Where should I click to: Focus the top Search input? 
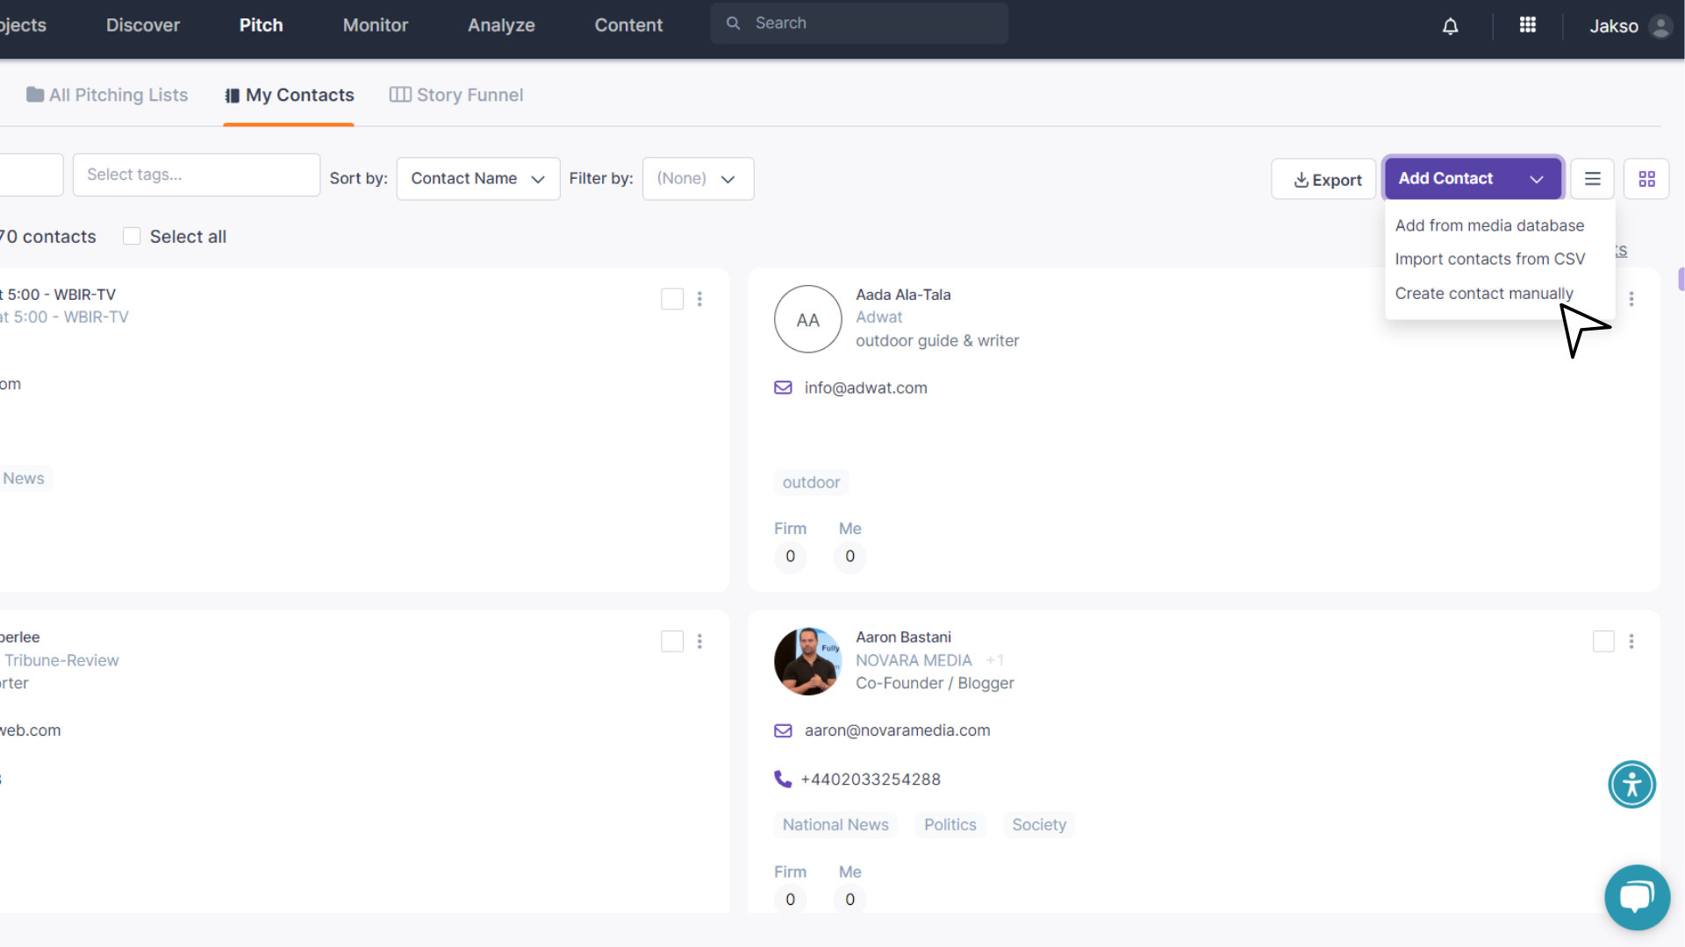859,24
